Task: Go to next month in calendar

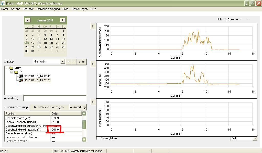Action: click(63, 20)
